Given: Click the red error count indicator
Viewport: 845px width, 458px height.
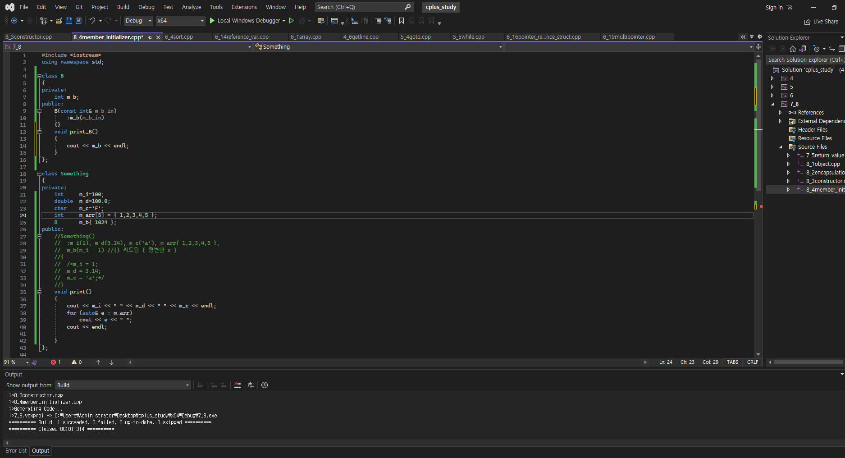Looking at the screenshot, I should [x=55, y=362].
